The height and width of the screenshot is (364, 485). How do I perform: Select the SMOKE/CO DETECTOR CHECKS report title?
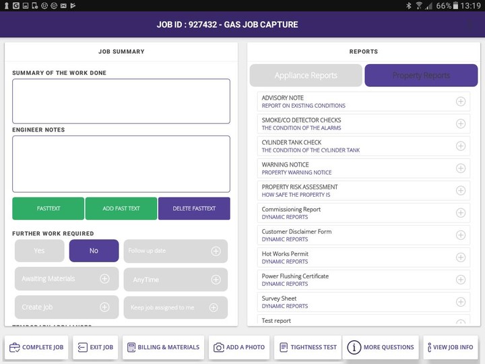pyautogui.click(x=301, y=120)
